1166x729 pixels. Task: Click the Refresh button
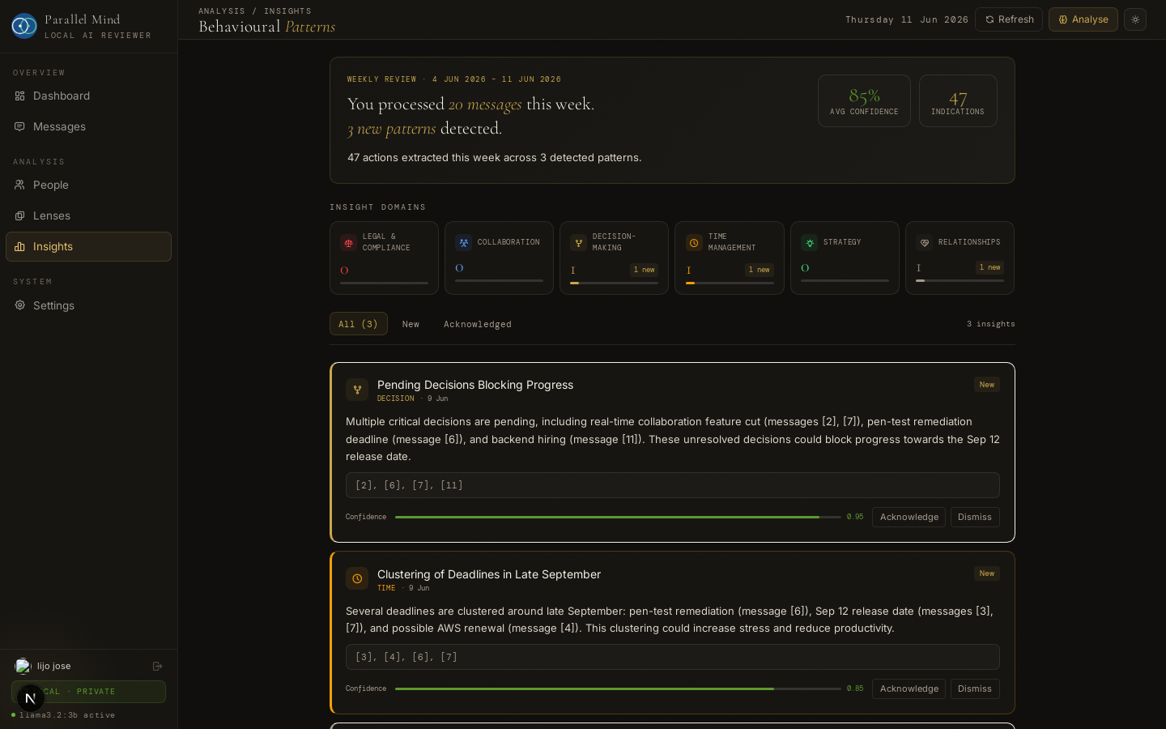[x=1009, y=19]
